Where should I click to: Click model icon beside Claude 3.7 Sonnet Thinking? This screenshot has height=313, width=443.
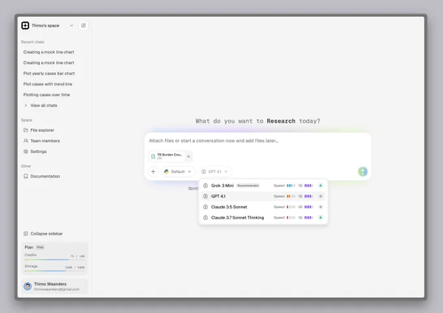205,217
